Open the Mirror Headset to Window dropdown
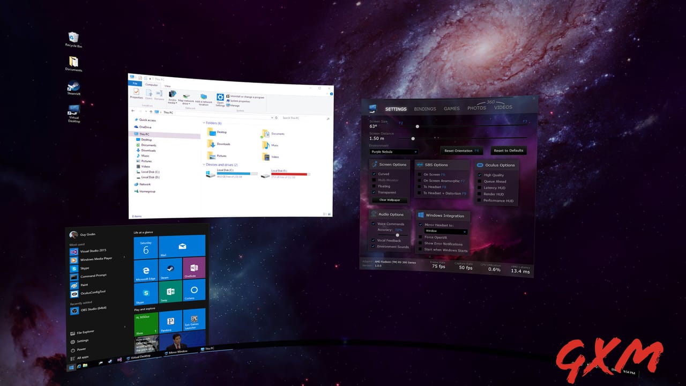Screen dimensions: 686x386 446,231
